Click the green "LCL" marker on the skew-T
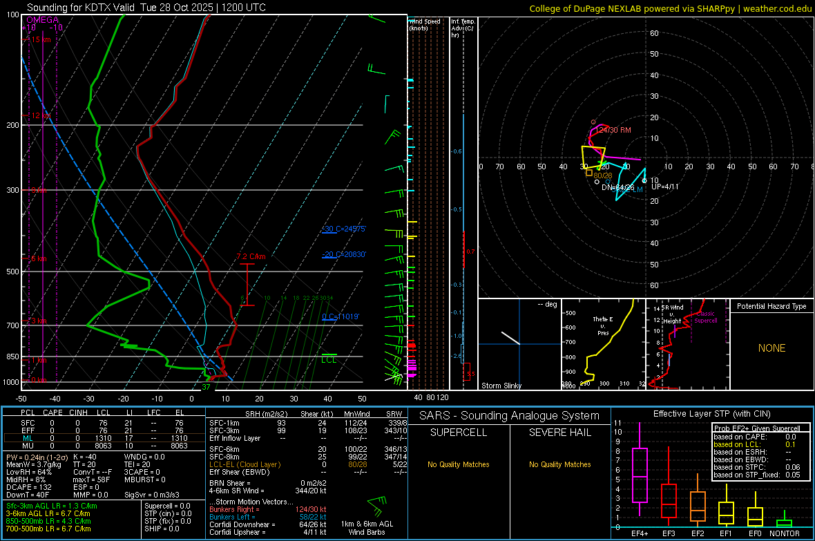 click(x=329, y=360)
